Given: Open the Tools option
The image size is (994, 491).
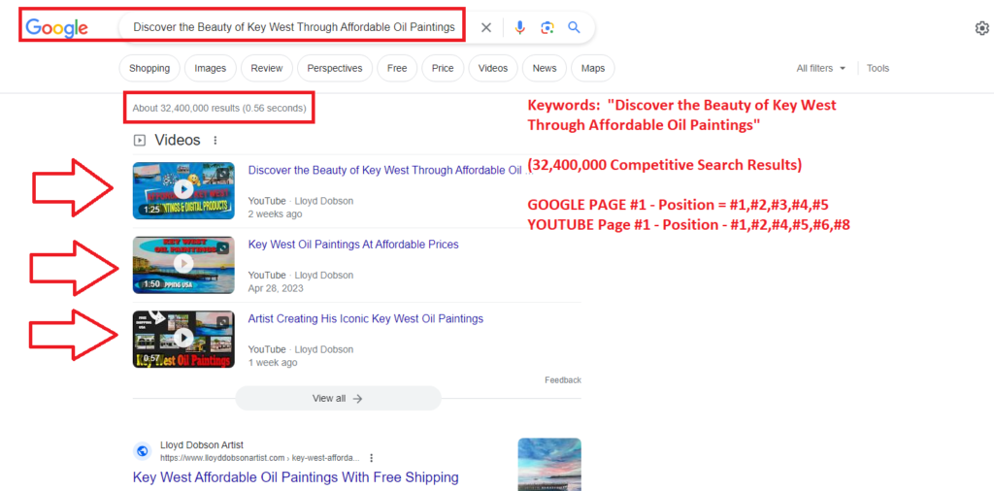Looking at the screenshot, I should [x=878, y=69].
